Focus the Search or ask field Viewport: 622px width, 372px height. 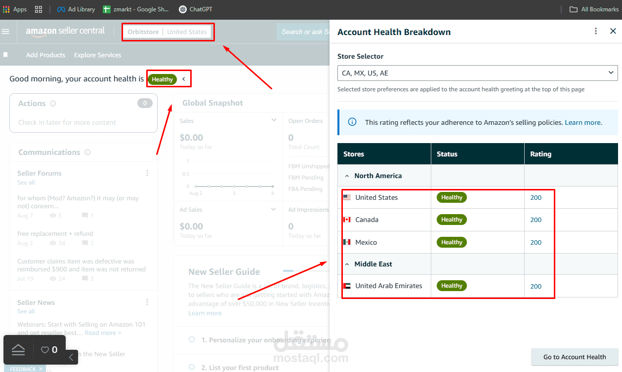tap(303, 32)
